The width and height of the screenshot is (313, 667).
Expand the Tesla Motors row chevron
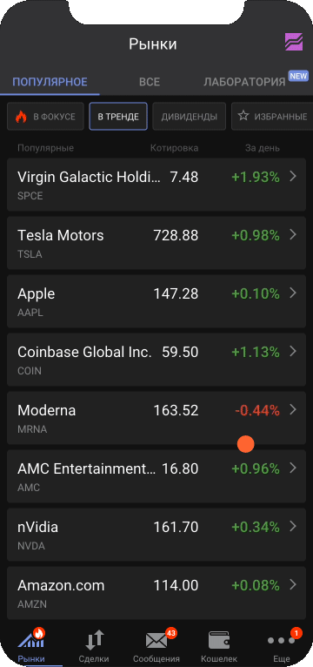292,235
